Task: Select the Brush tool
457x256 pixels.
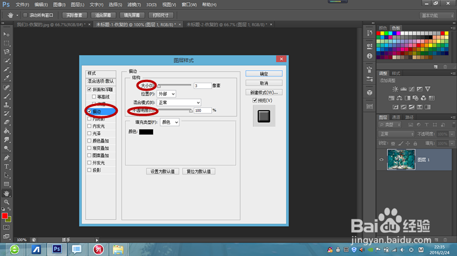Action: pos(6,96)
